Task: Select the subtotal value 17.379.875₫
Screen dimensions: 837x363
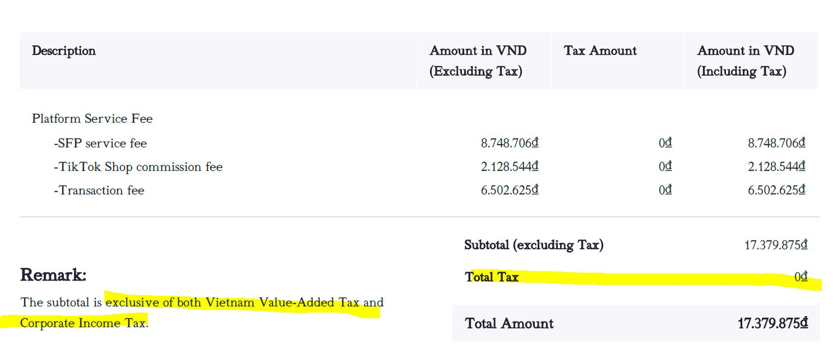Action: (775, 245)
